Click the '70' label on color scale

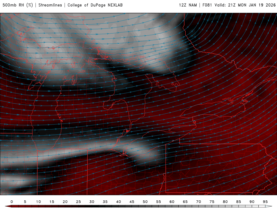[198, 202]
